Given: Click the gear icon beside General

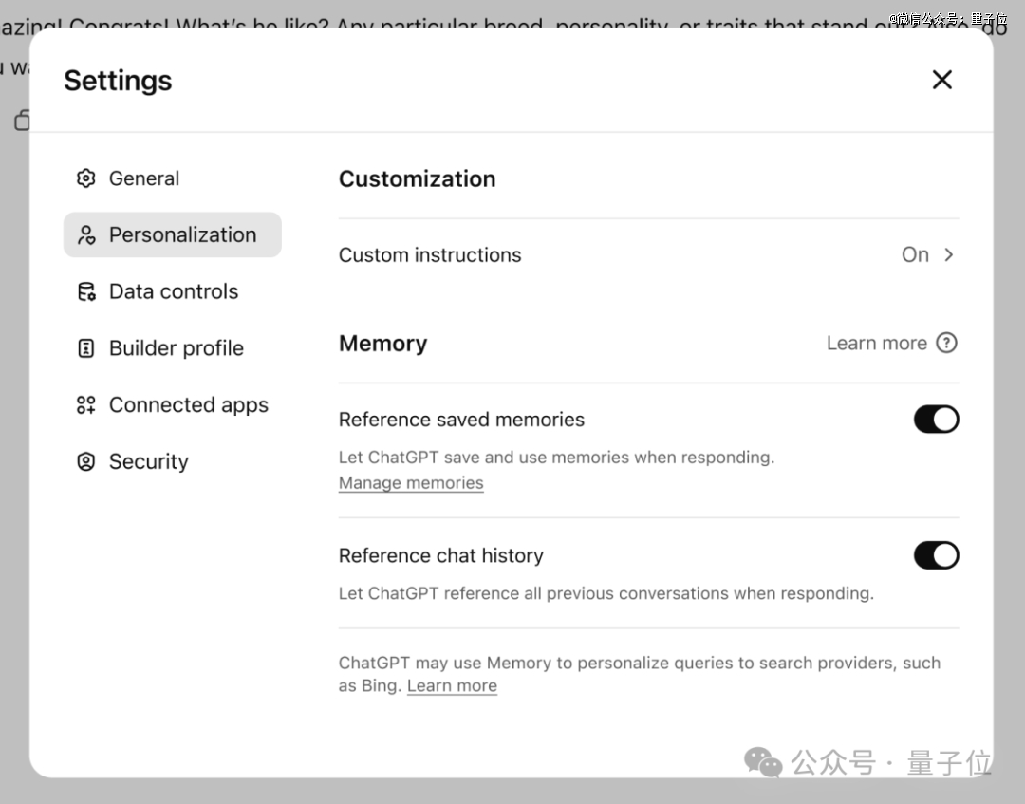Looking at the screenshot, I should coord(86,178).
